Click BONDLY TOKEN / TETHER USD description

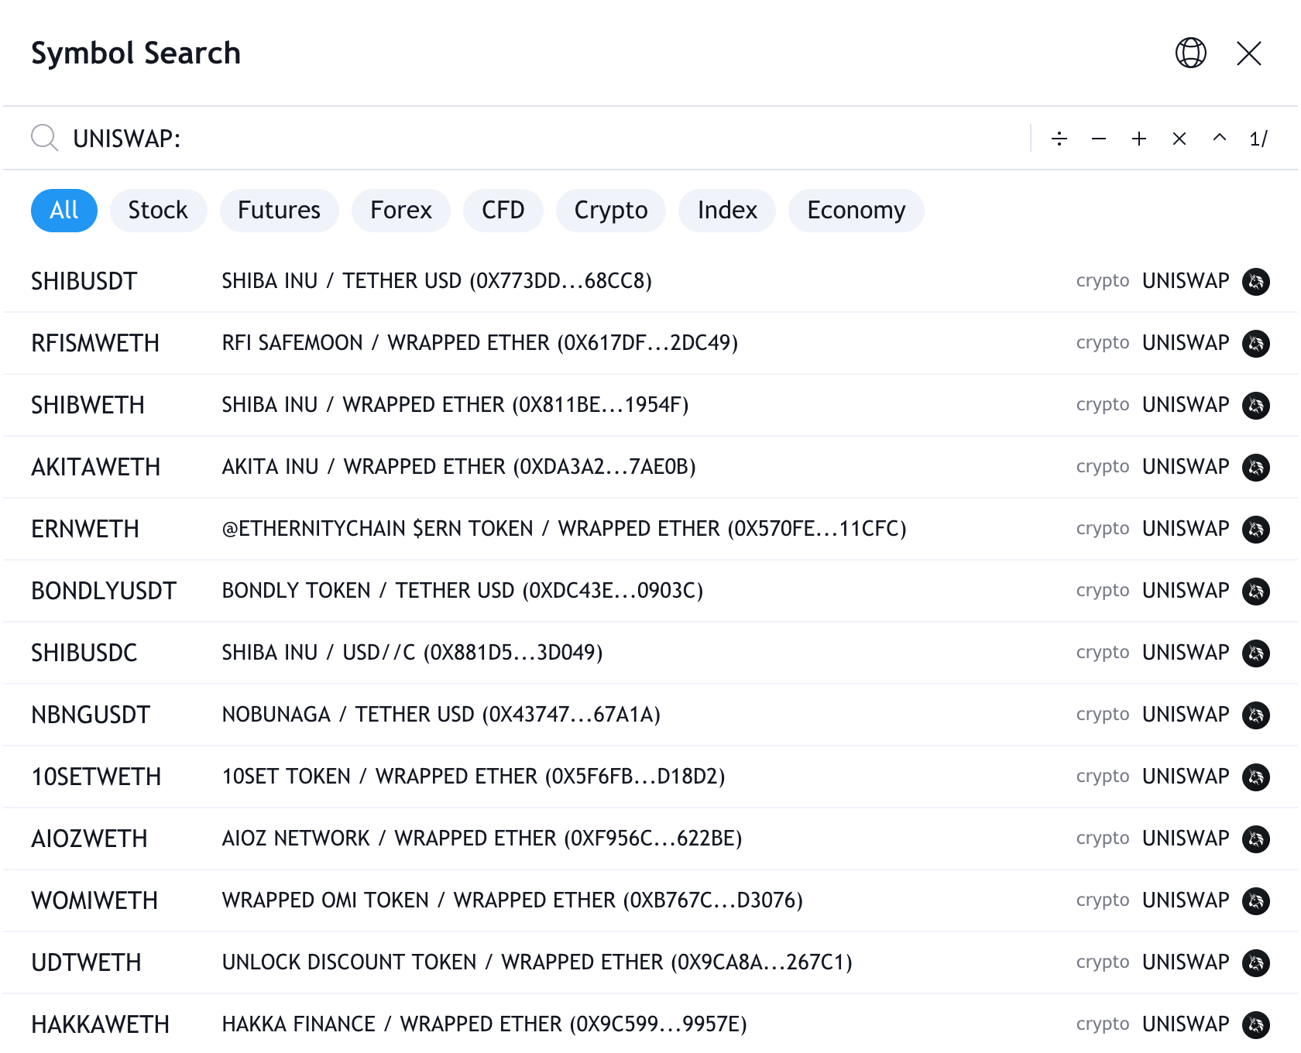(x=463, y=591)
